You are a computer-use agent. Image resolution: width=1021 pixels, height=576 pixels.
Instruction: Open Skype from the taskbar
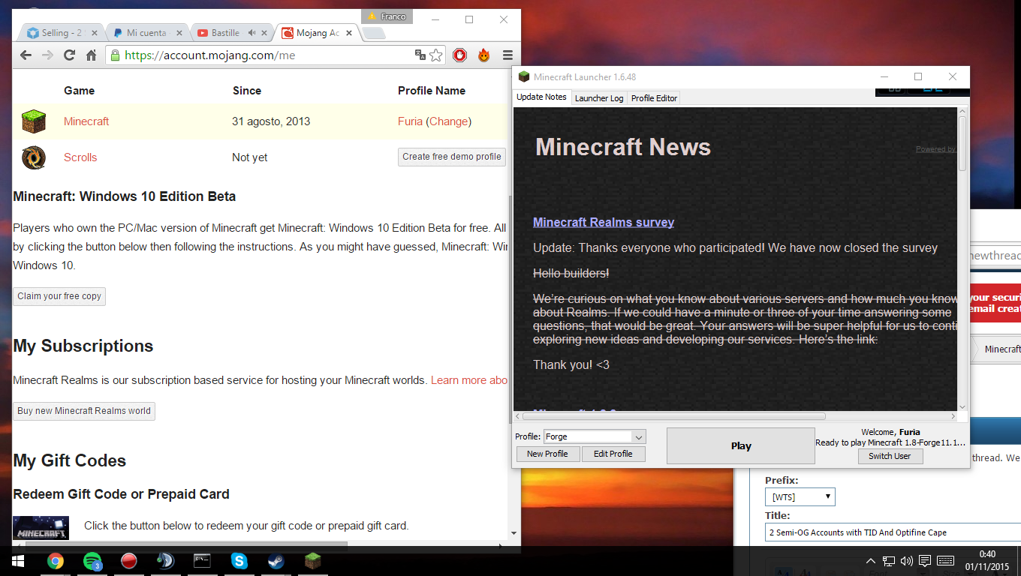click(x=239, y=560)
